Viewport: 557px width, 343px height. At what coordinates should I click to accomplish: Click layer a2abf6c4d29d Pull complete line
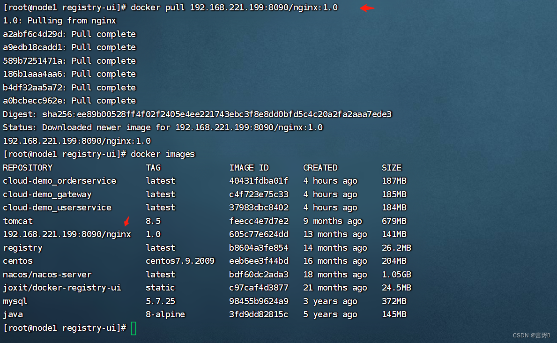pos(69,34)
